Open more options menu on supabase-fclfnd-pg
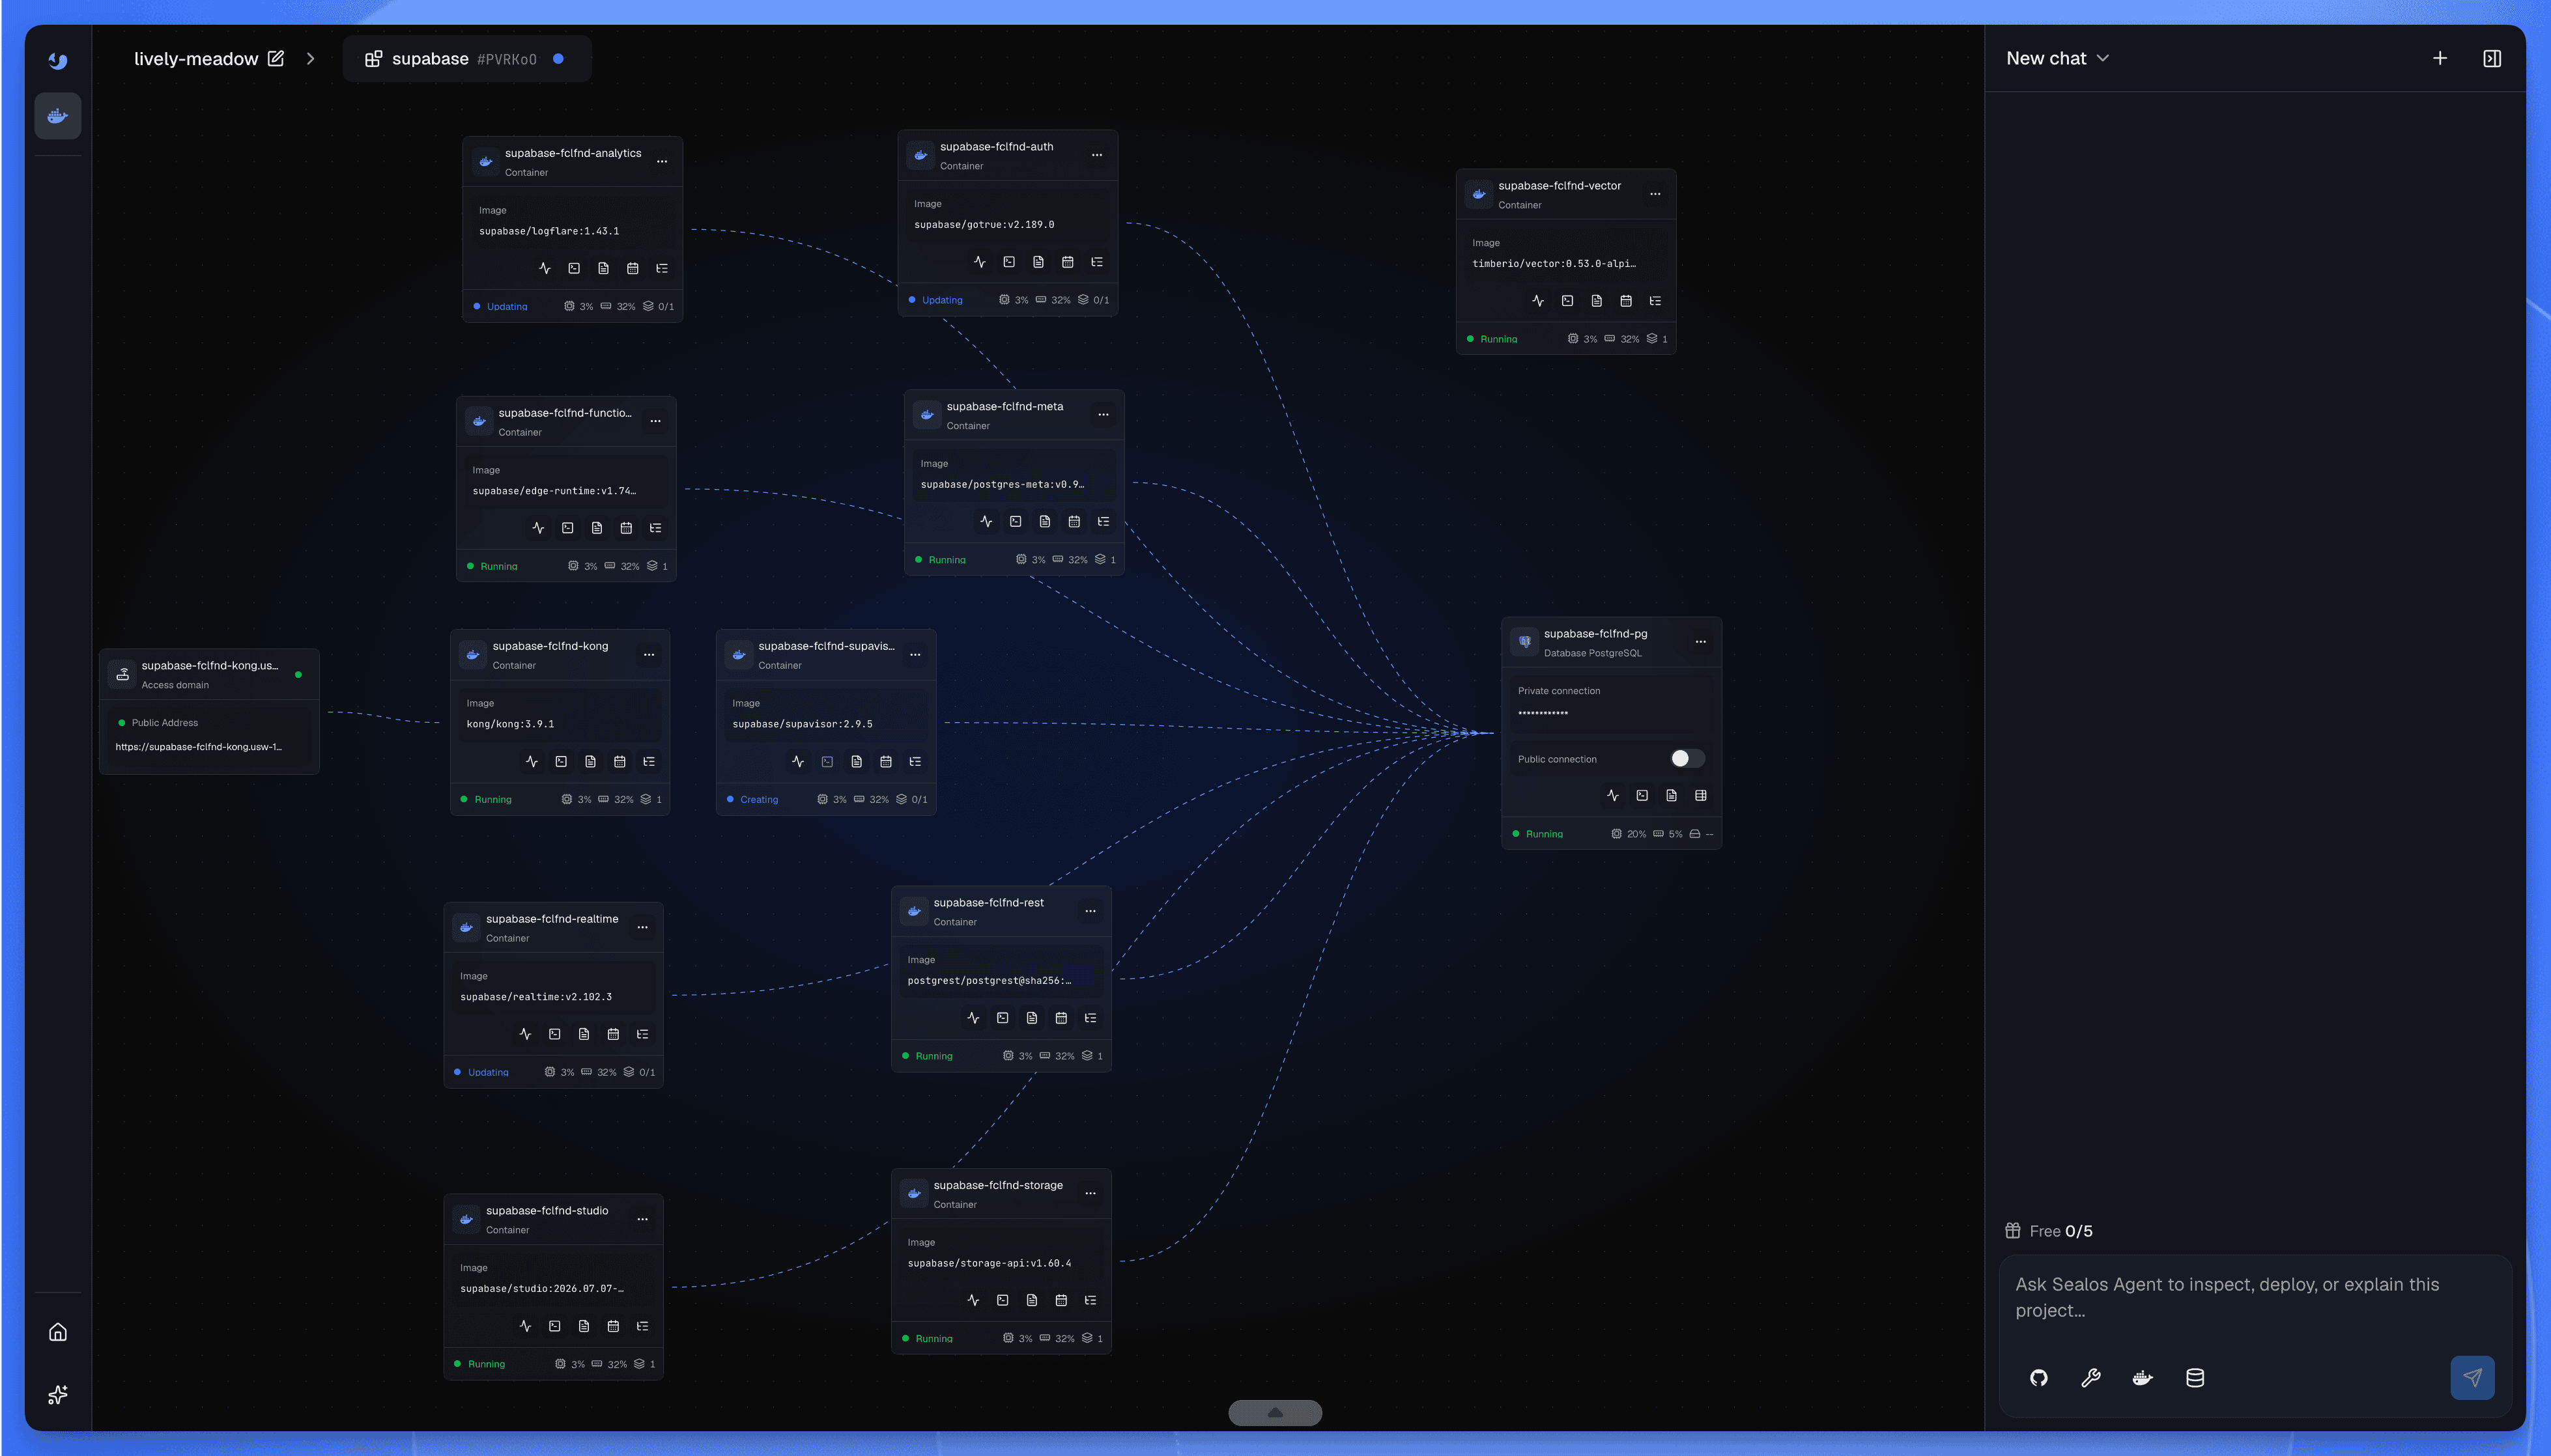This screenshot has height=1456, width=2551. point(1701,642)
